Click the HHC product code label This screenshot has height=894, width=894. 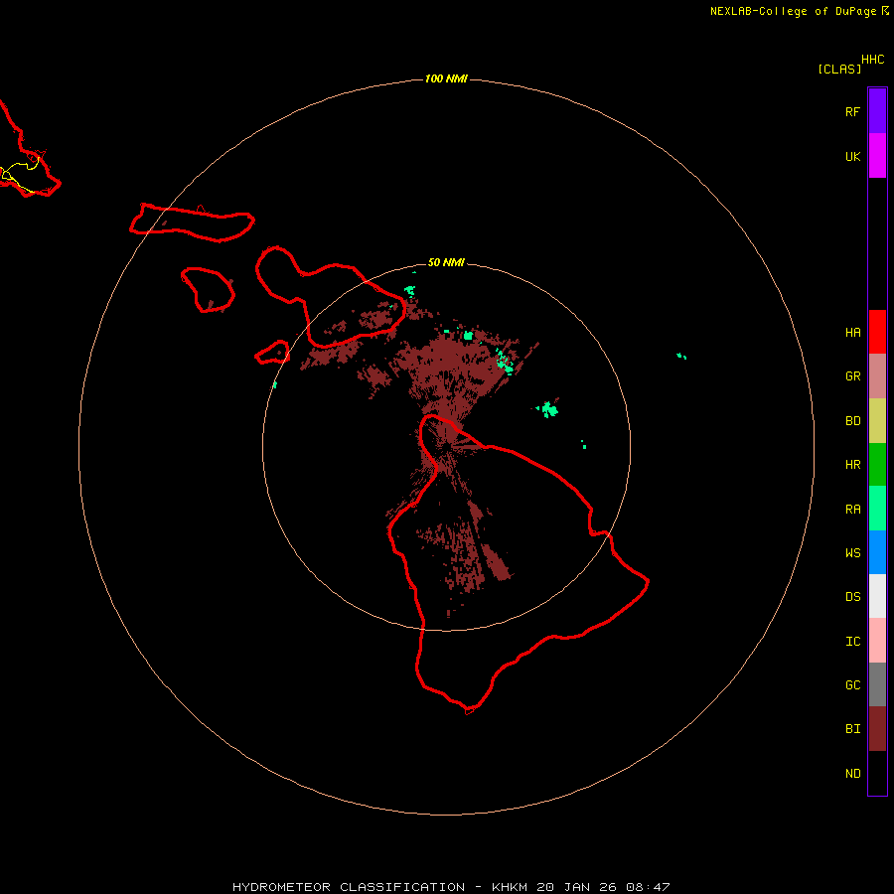(872, 60)
